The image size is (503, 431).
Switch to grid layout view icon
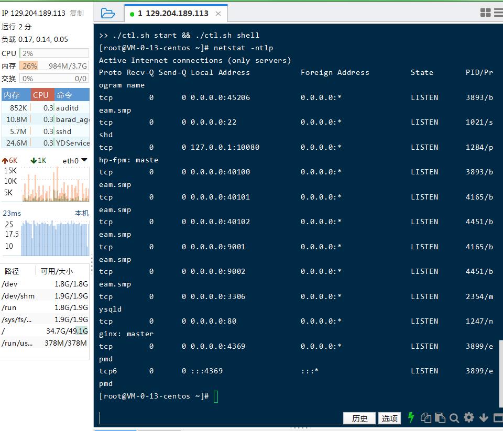[486, 13]
